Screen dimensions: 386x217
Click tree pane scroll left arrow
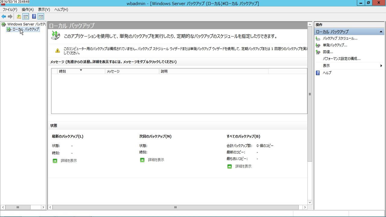[x=3, y=207]
